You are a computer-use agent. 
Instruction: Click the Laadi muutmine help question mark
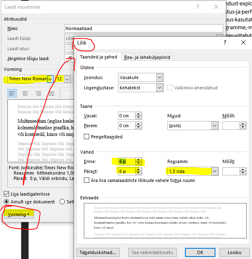[x=198, y=7]
